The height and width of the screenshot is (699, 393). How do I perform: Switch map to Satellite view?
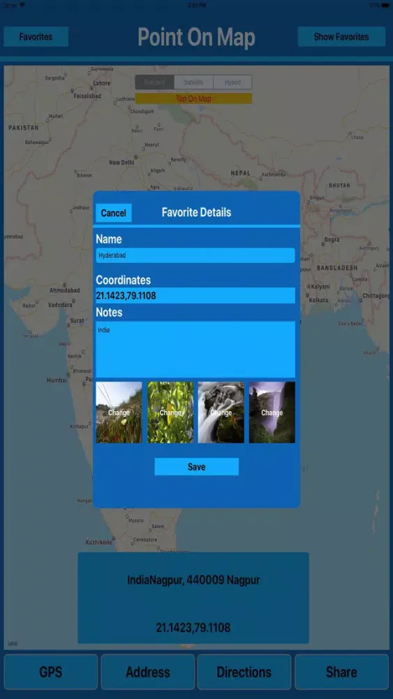(x=193, y=82)
